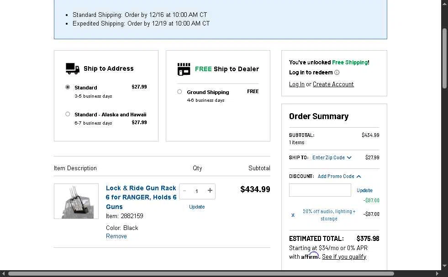
Task: Click the quantity value field
Action: click(x=197, y=191)
